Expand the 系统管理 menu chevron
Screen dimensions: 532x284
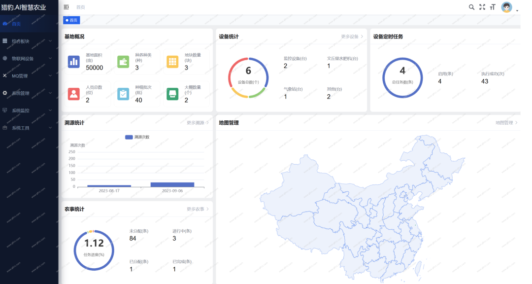[50, 93]
